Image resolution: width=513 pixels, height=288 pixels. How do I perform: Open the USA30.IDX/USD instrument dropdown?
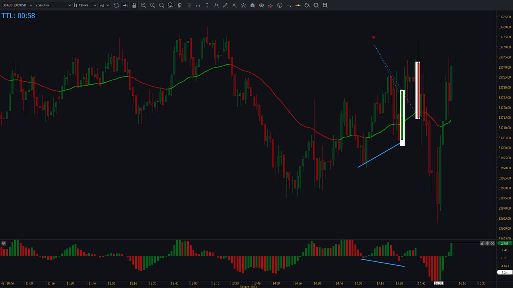(x=17, y=5)
